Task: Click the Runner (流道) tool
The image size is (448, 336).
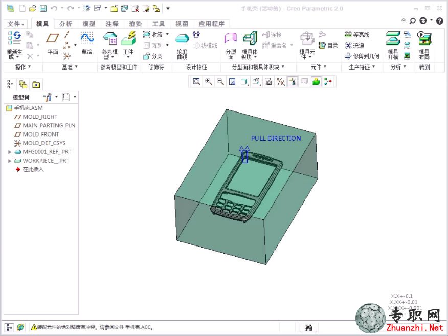Action: tap(354, 46)
